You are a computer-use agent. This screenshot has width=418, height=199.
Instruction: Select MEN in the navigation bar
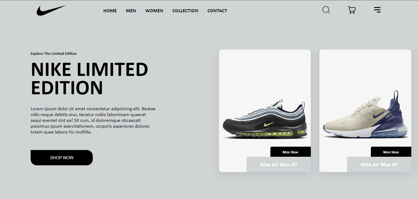pyautogui.click(x=131, y=11)
